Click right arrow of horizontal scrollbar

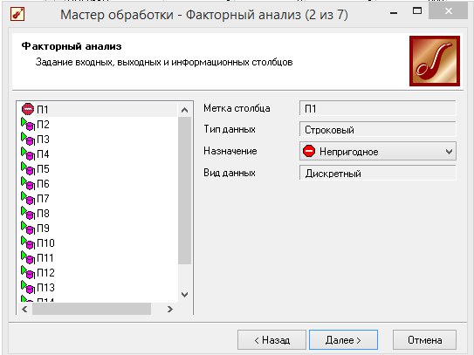point(170,309)
